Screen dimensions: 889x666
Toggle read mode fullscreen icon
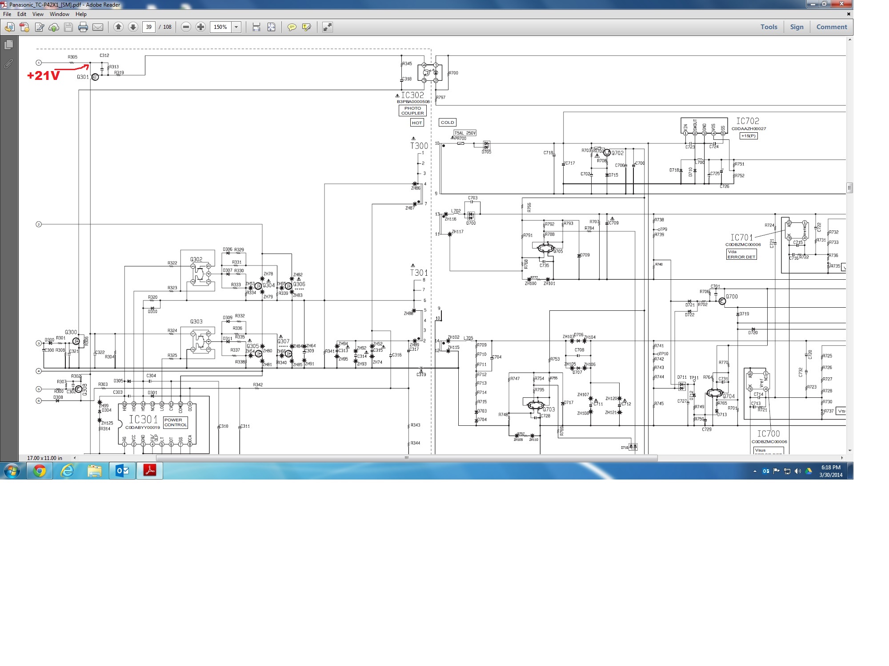[327, 27]
